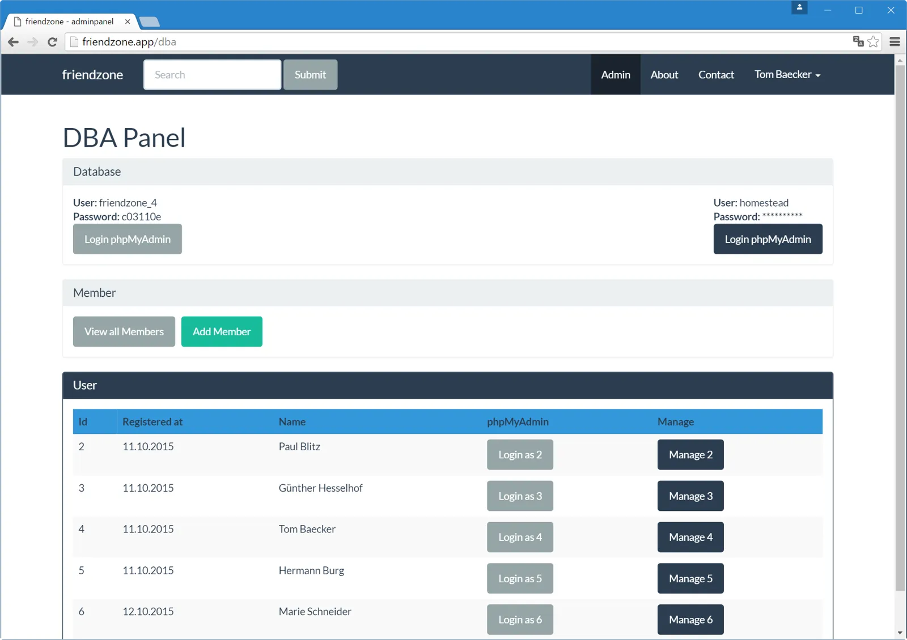Click the Manage 5 button
This screenshot has height=640, width=907.
(x=690, y=578)
